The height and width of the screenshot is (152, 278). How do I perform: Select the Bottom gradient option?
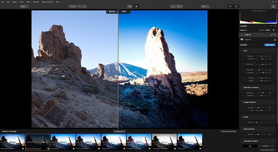[x=266, y=146]
